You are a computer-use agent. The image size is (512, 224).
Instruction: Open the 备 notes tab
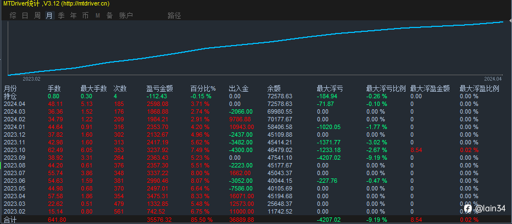click(x=109, y=15)
